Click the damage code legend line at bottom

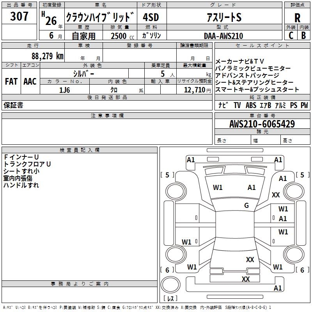137,307
